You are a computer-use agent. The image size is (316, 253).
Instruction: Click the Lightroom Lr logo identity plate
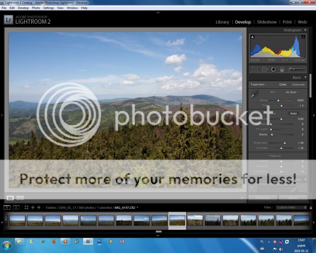[8, 20]
